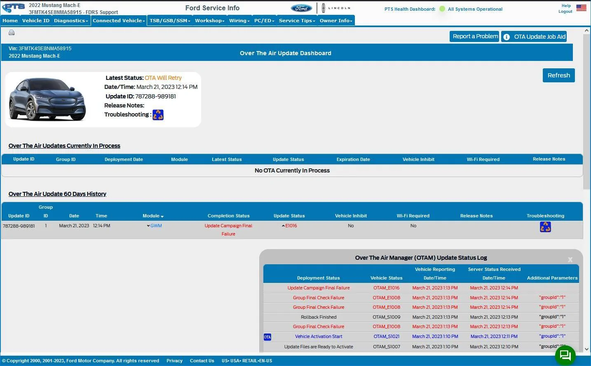Click the OTA Will Retry status text
Viewport: 591px width, 366px height.
pos(163,78)
